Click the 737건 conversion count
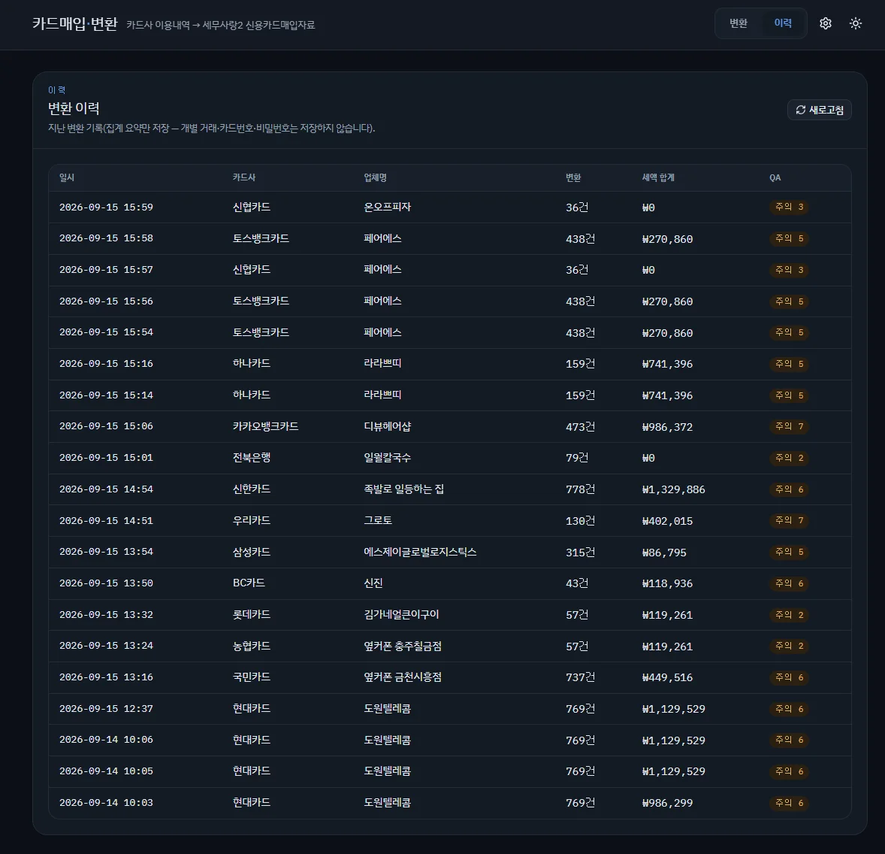This screenshot has height=854, width=885. coord(580,677)
